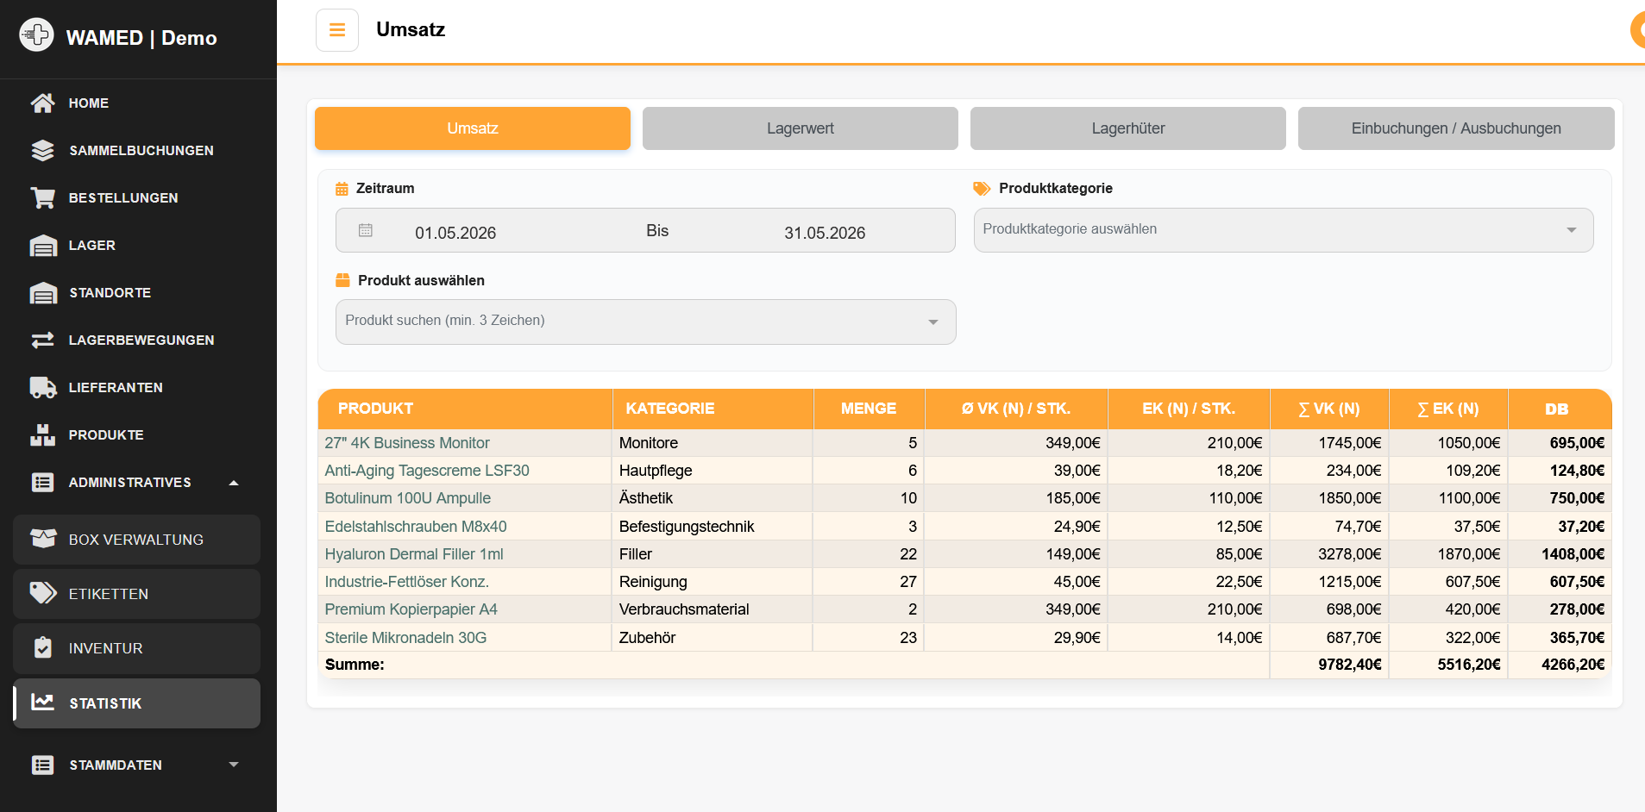Switch to the Lagerhüter tab

point(1128,128)
